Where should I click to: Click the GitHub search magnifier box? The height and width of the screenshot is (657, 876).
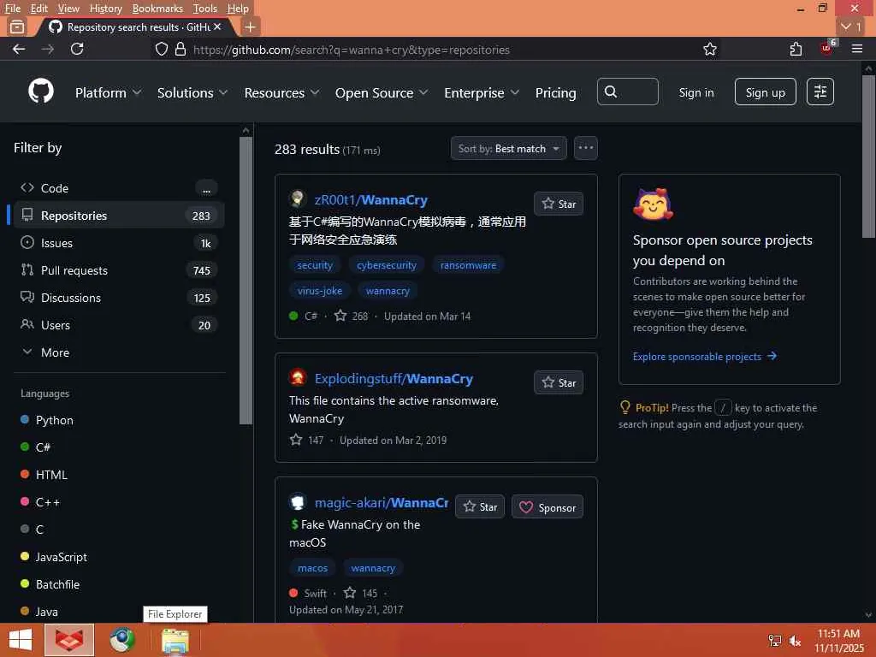(627, 92)
